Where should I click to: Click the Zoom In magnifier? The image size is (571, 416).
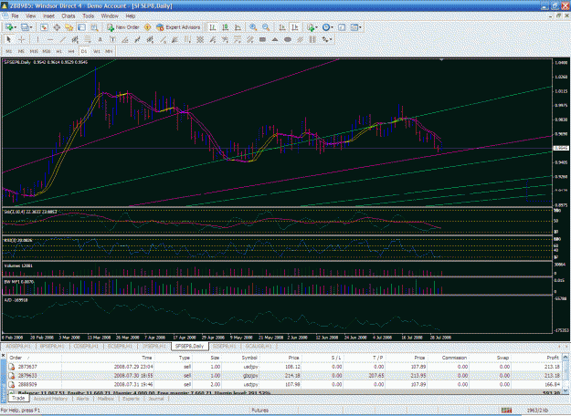pyautogui.click(x=253, y=27)
